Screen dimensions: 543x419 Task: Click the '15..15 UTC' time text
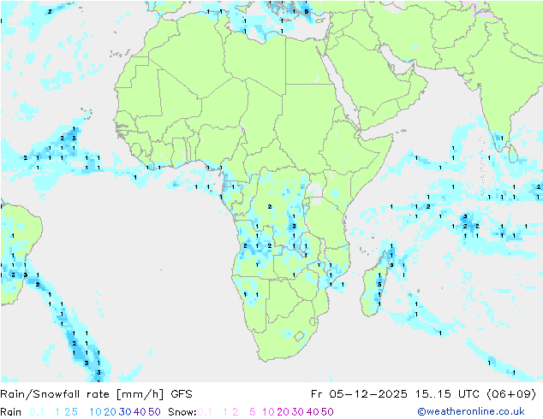click(x=446, y=394)
